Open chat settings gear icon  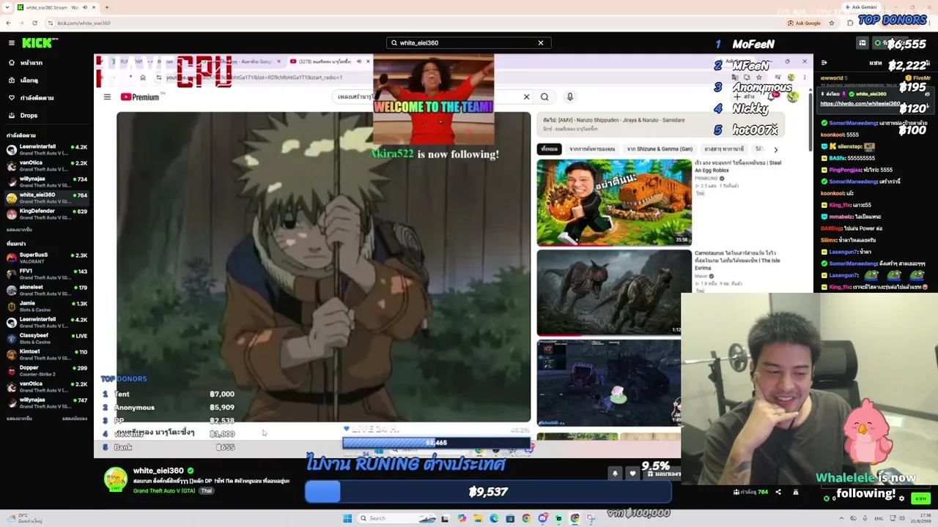(901, 498)
